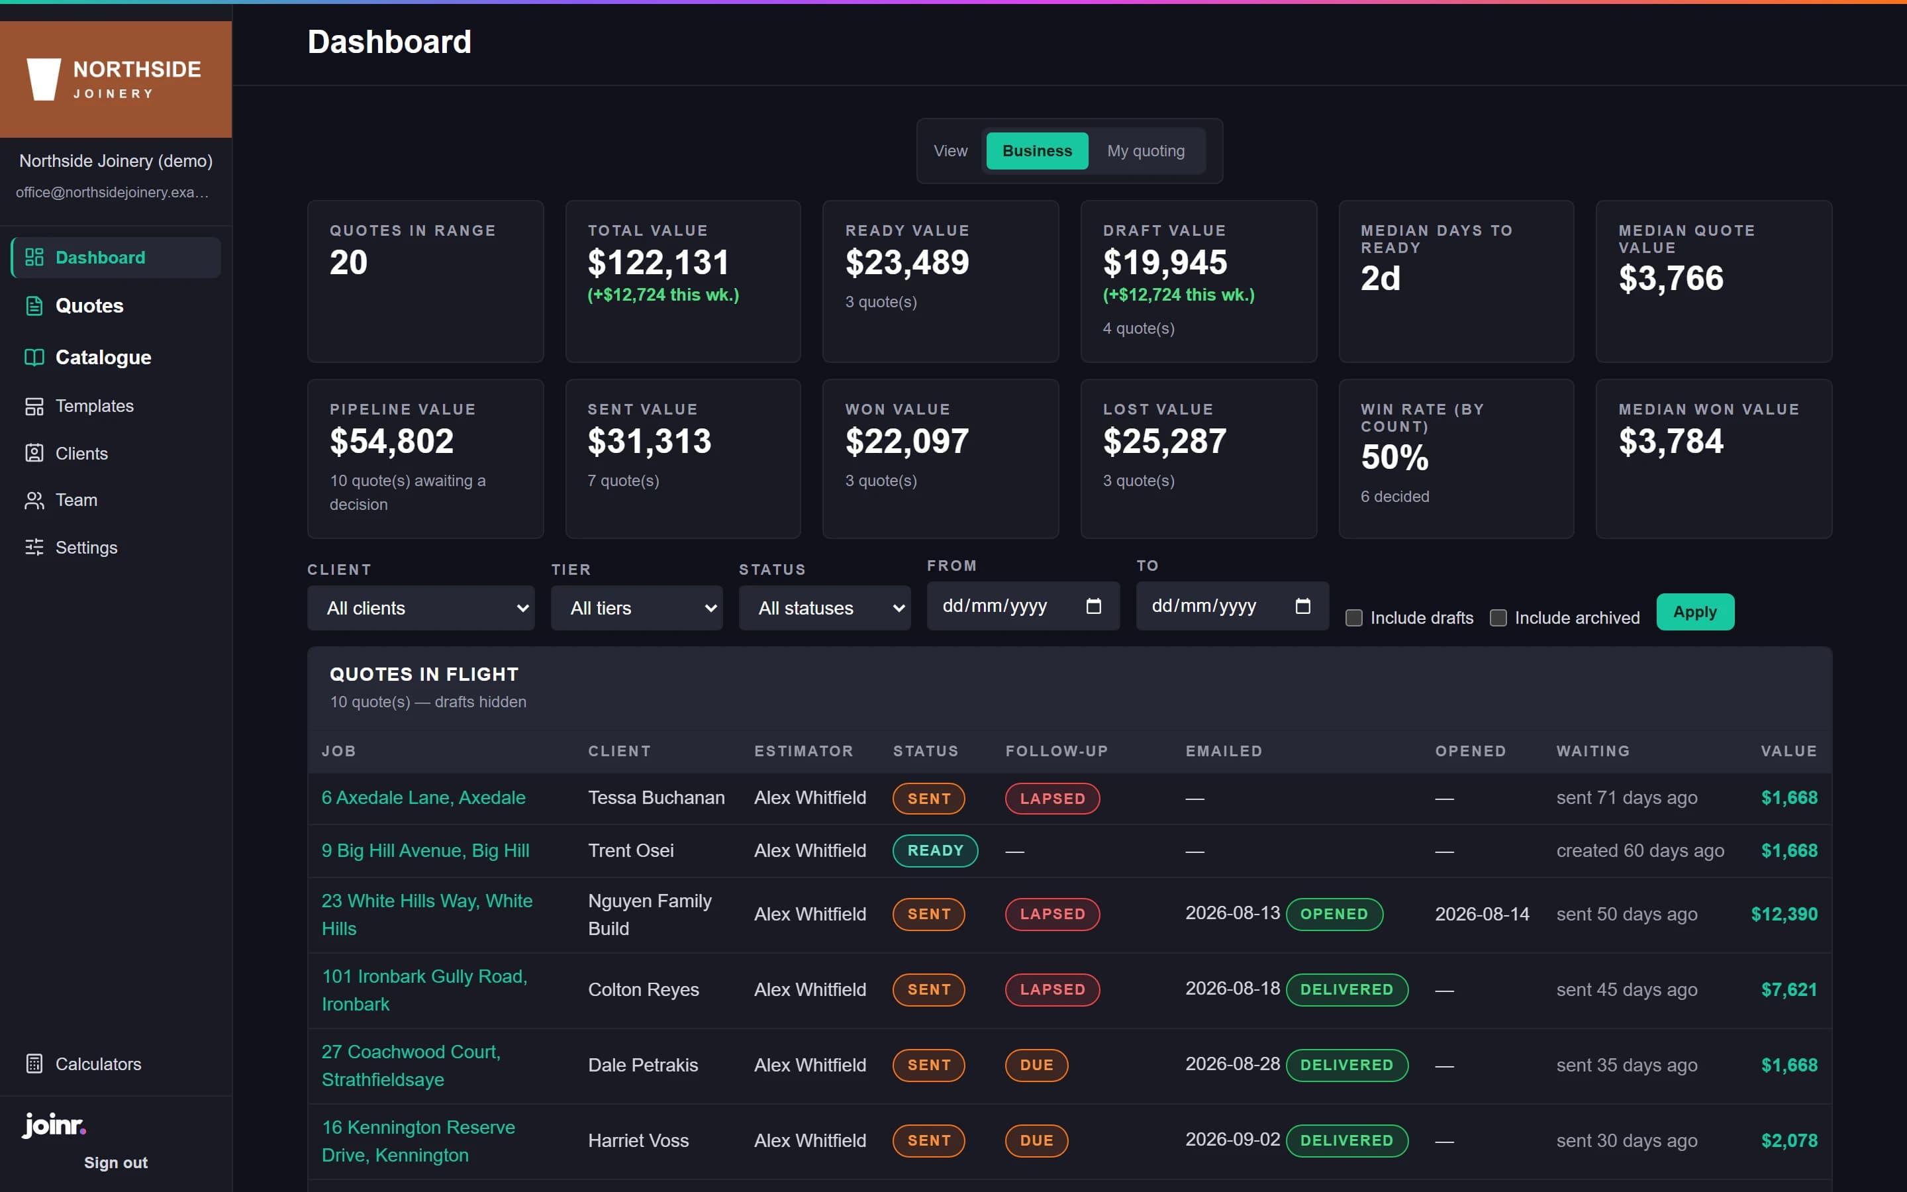
Task: Enable the Include drafts checkbox
Action: [1354, 618]
